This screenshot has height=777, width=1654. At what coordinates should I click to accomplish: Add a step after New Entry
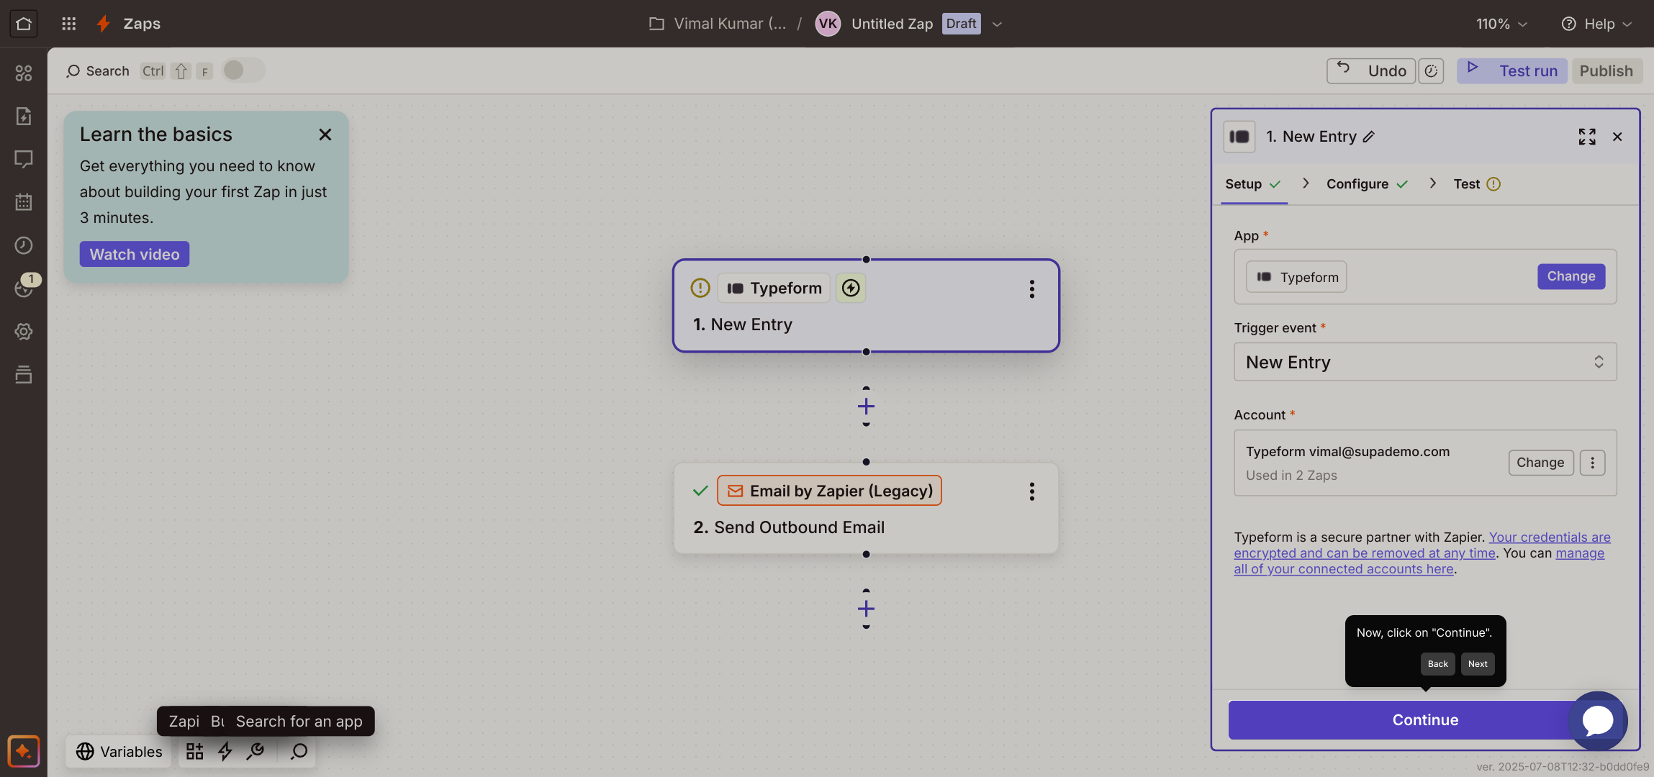[866, 406]
